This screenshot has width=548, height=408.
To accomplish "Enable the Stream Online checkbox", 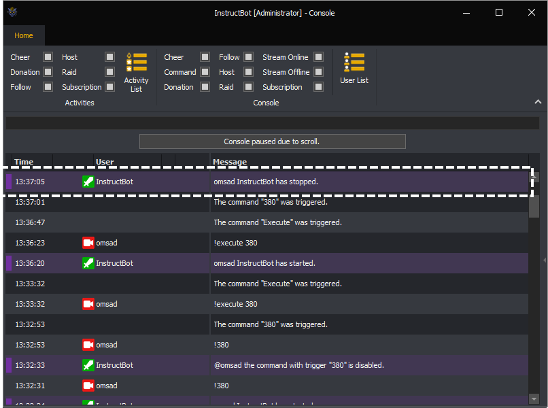I will coord(318,56).
